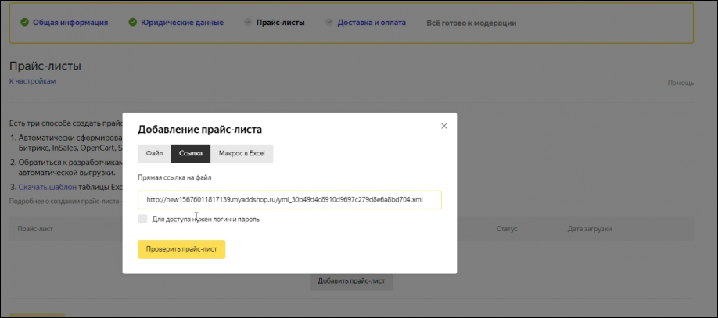Viewport: 718px width, 318px height.
Task: Select the Ссылка tab
Action: pos(191,154)
